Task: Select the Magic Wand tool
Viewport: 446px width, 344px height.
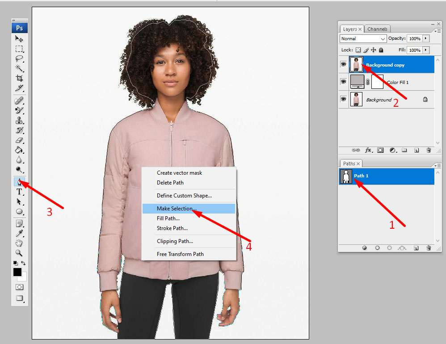Action: click(19, 68)
